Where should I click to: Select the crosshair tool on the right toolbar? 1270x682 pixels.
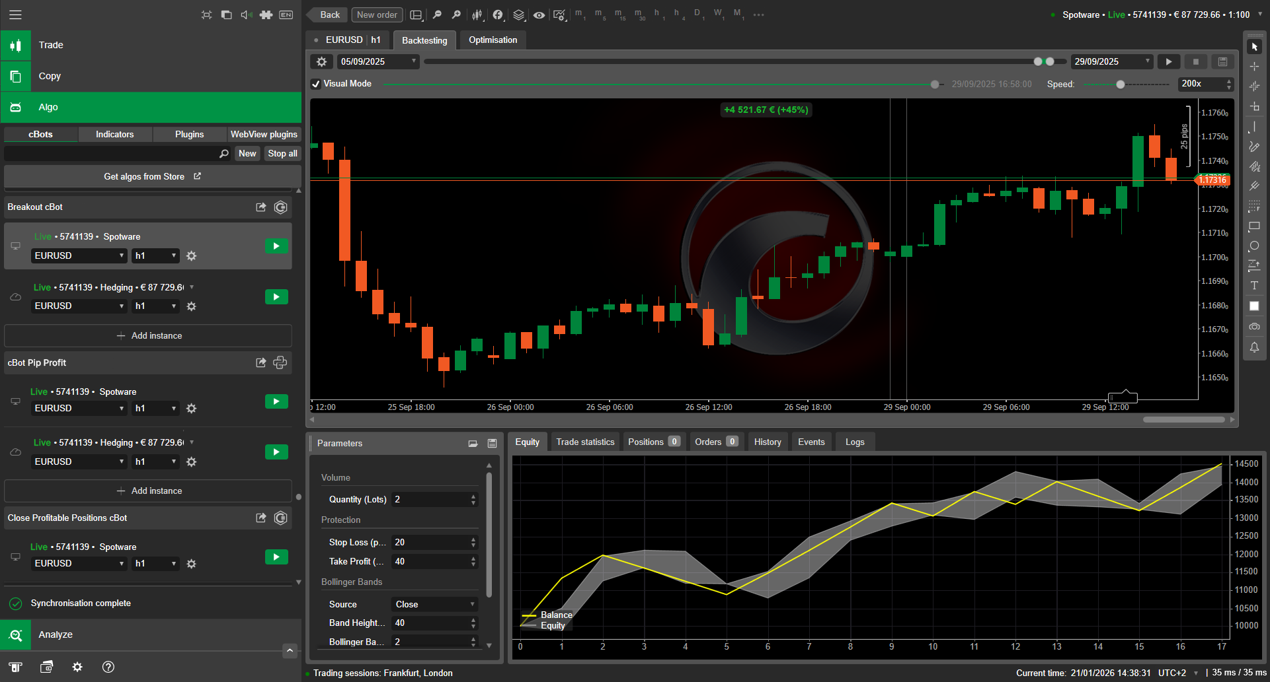point(1254,66)
